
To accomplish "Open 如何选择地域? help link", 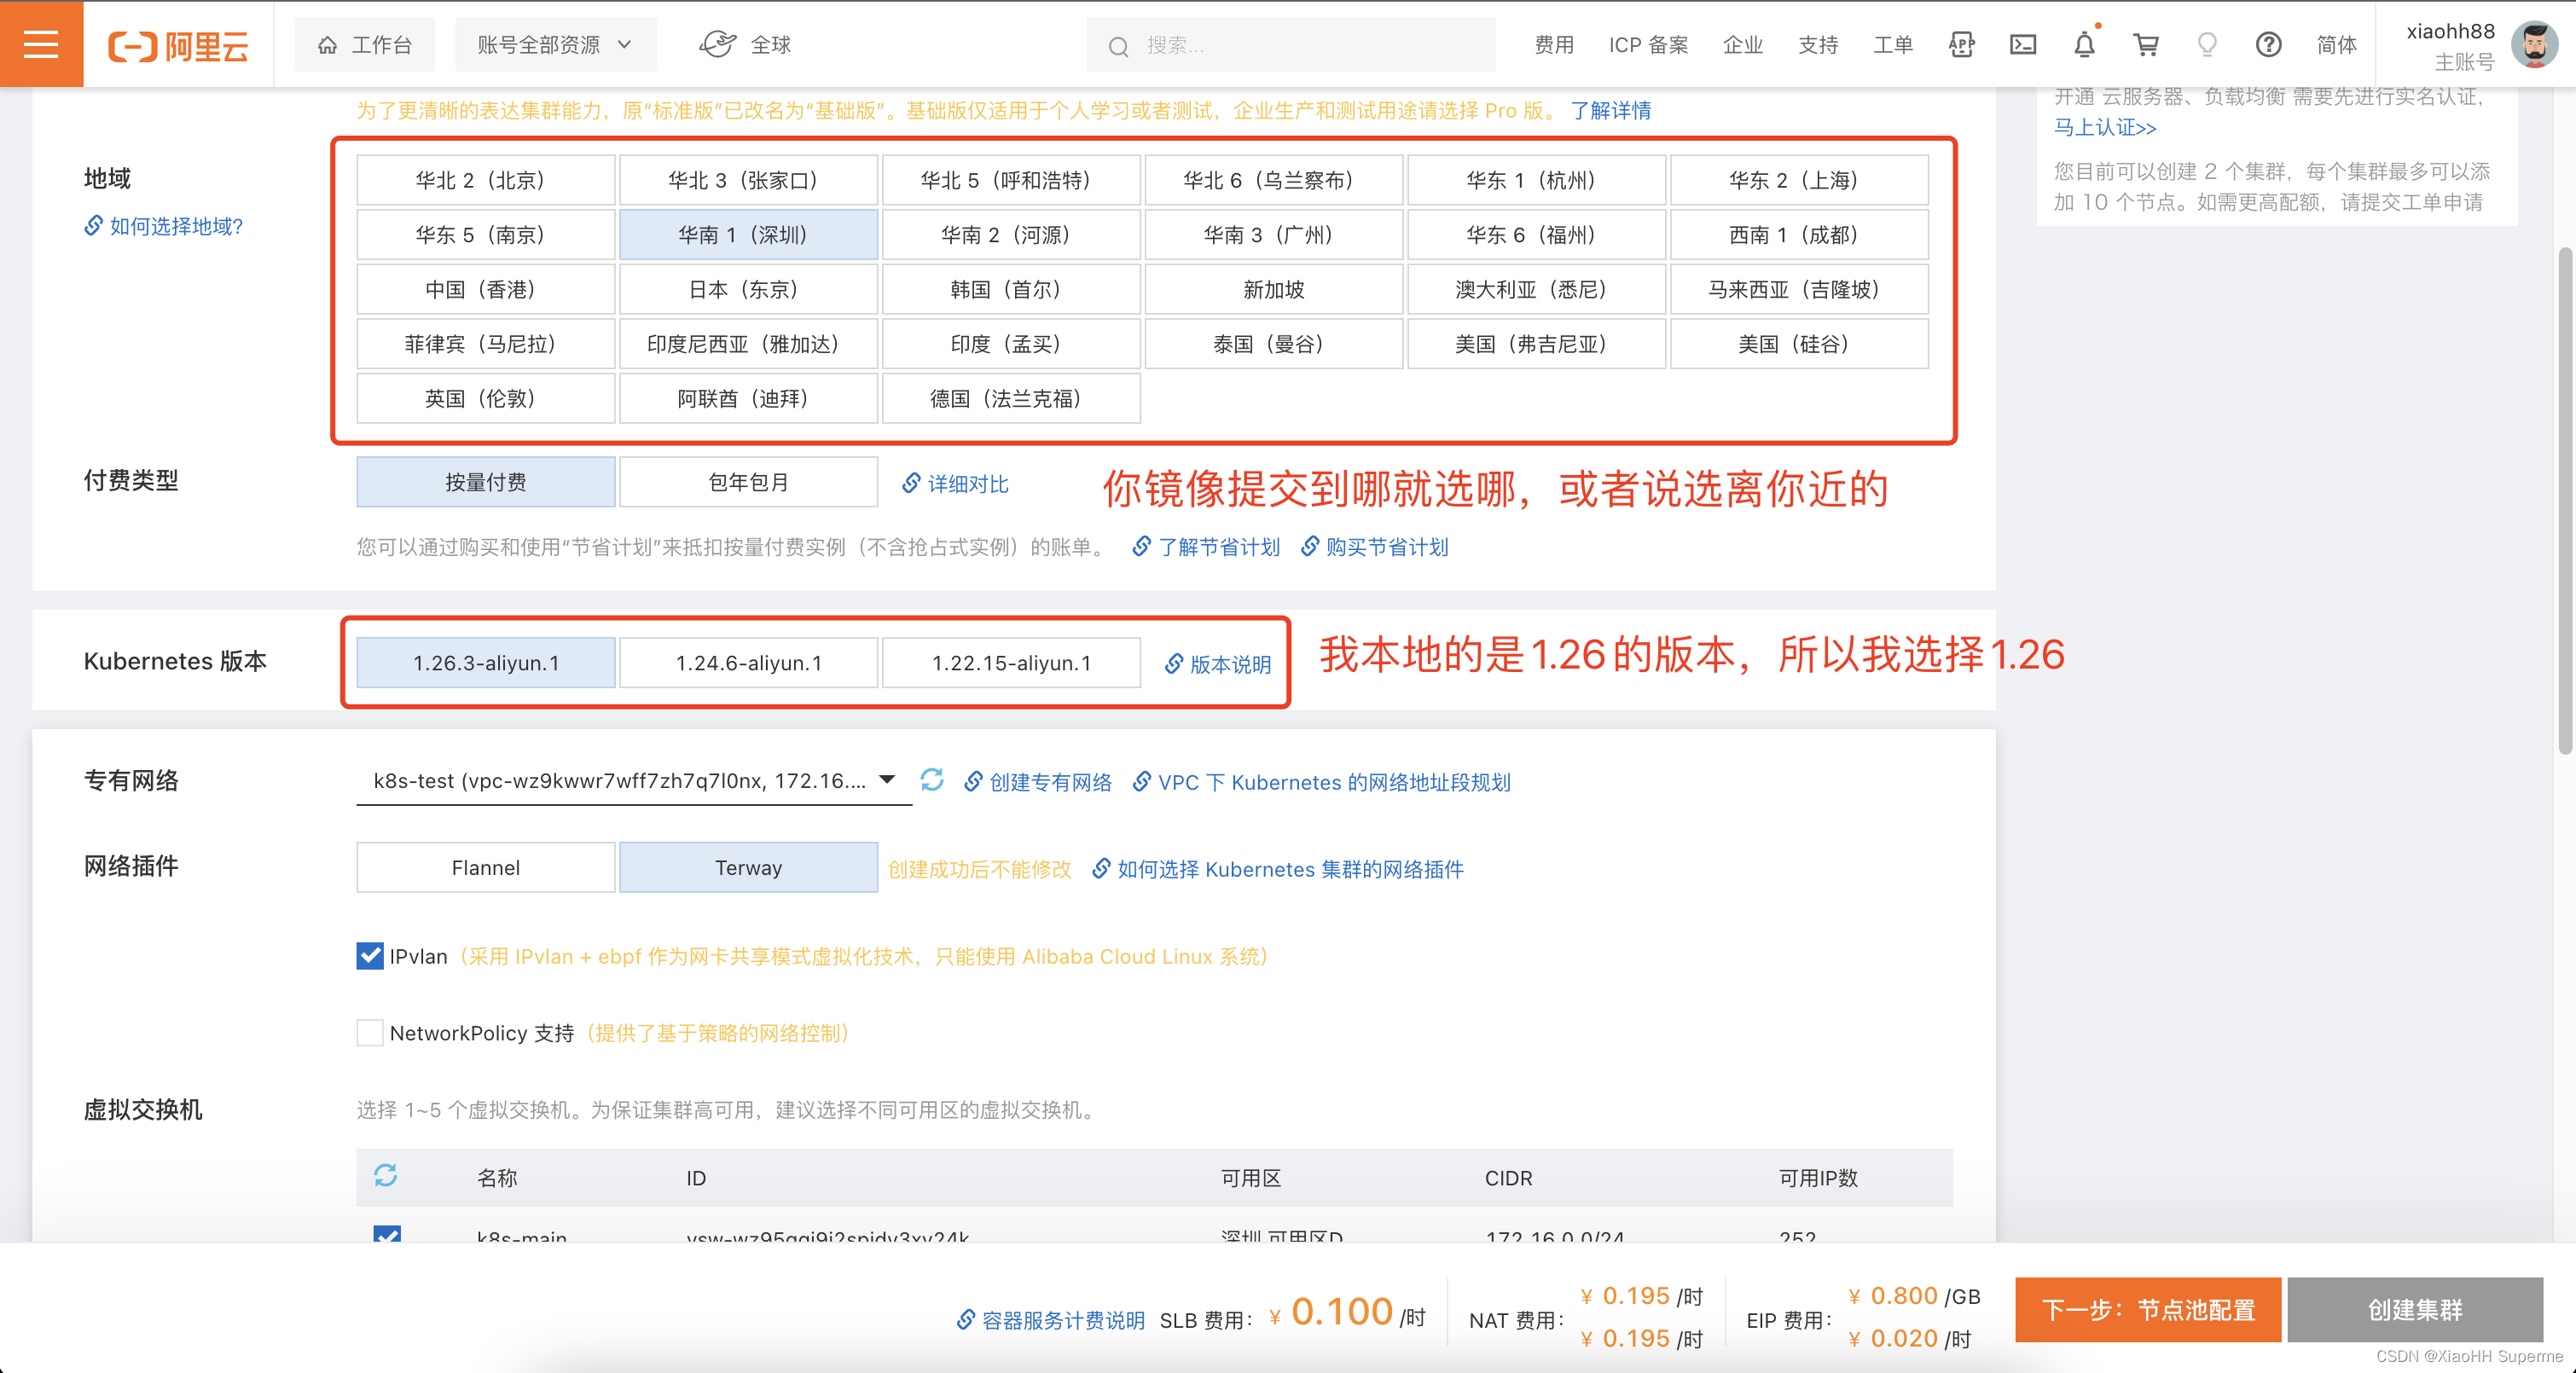I will 164,226.
